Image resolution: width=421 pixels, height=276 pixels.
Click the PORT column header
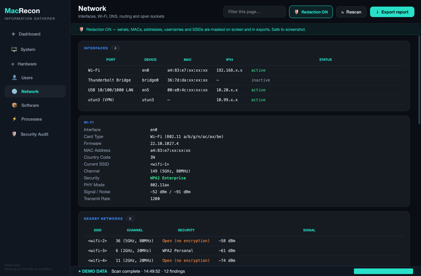[x=111, y=60]
